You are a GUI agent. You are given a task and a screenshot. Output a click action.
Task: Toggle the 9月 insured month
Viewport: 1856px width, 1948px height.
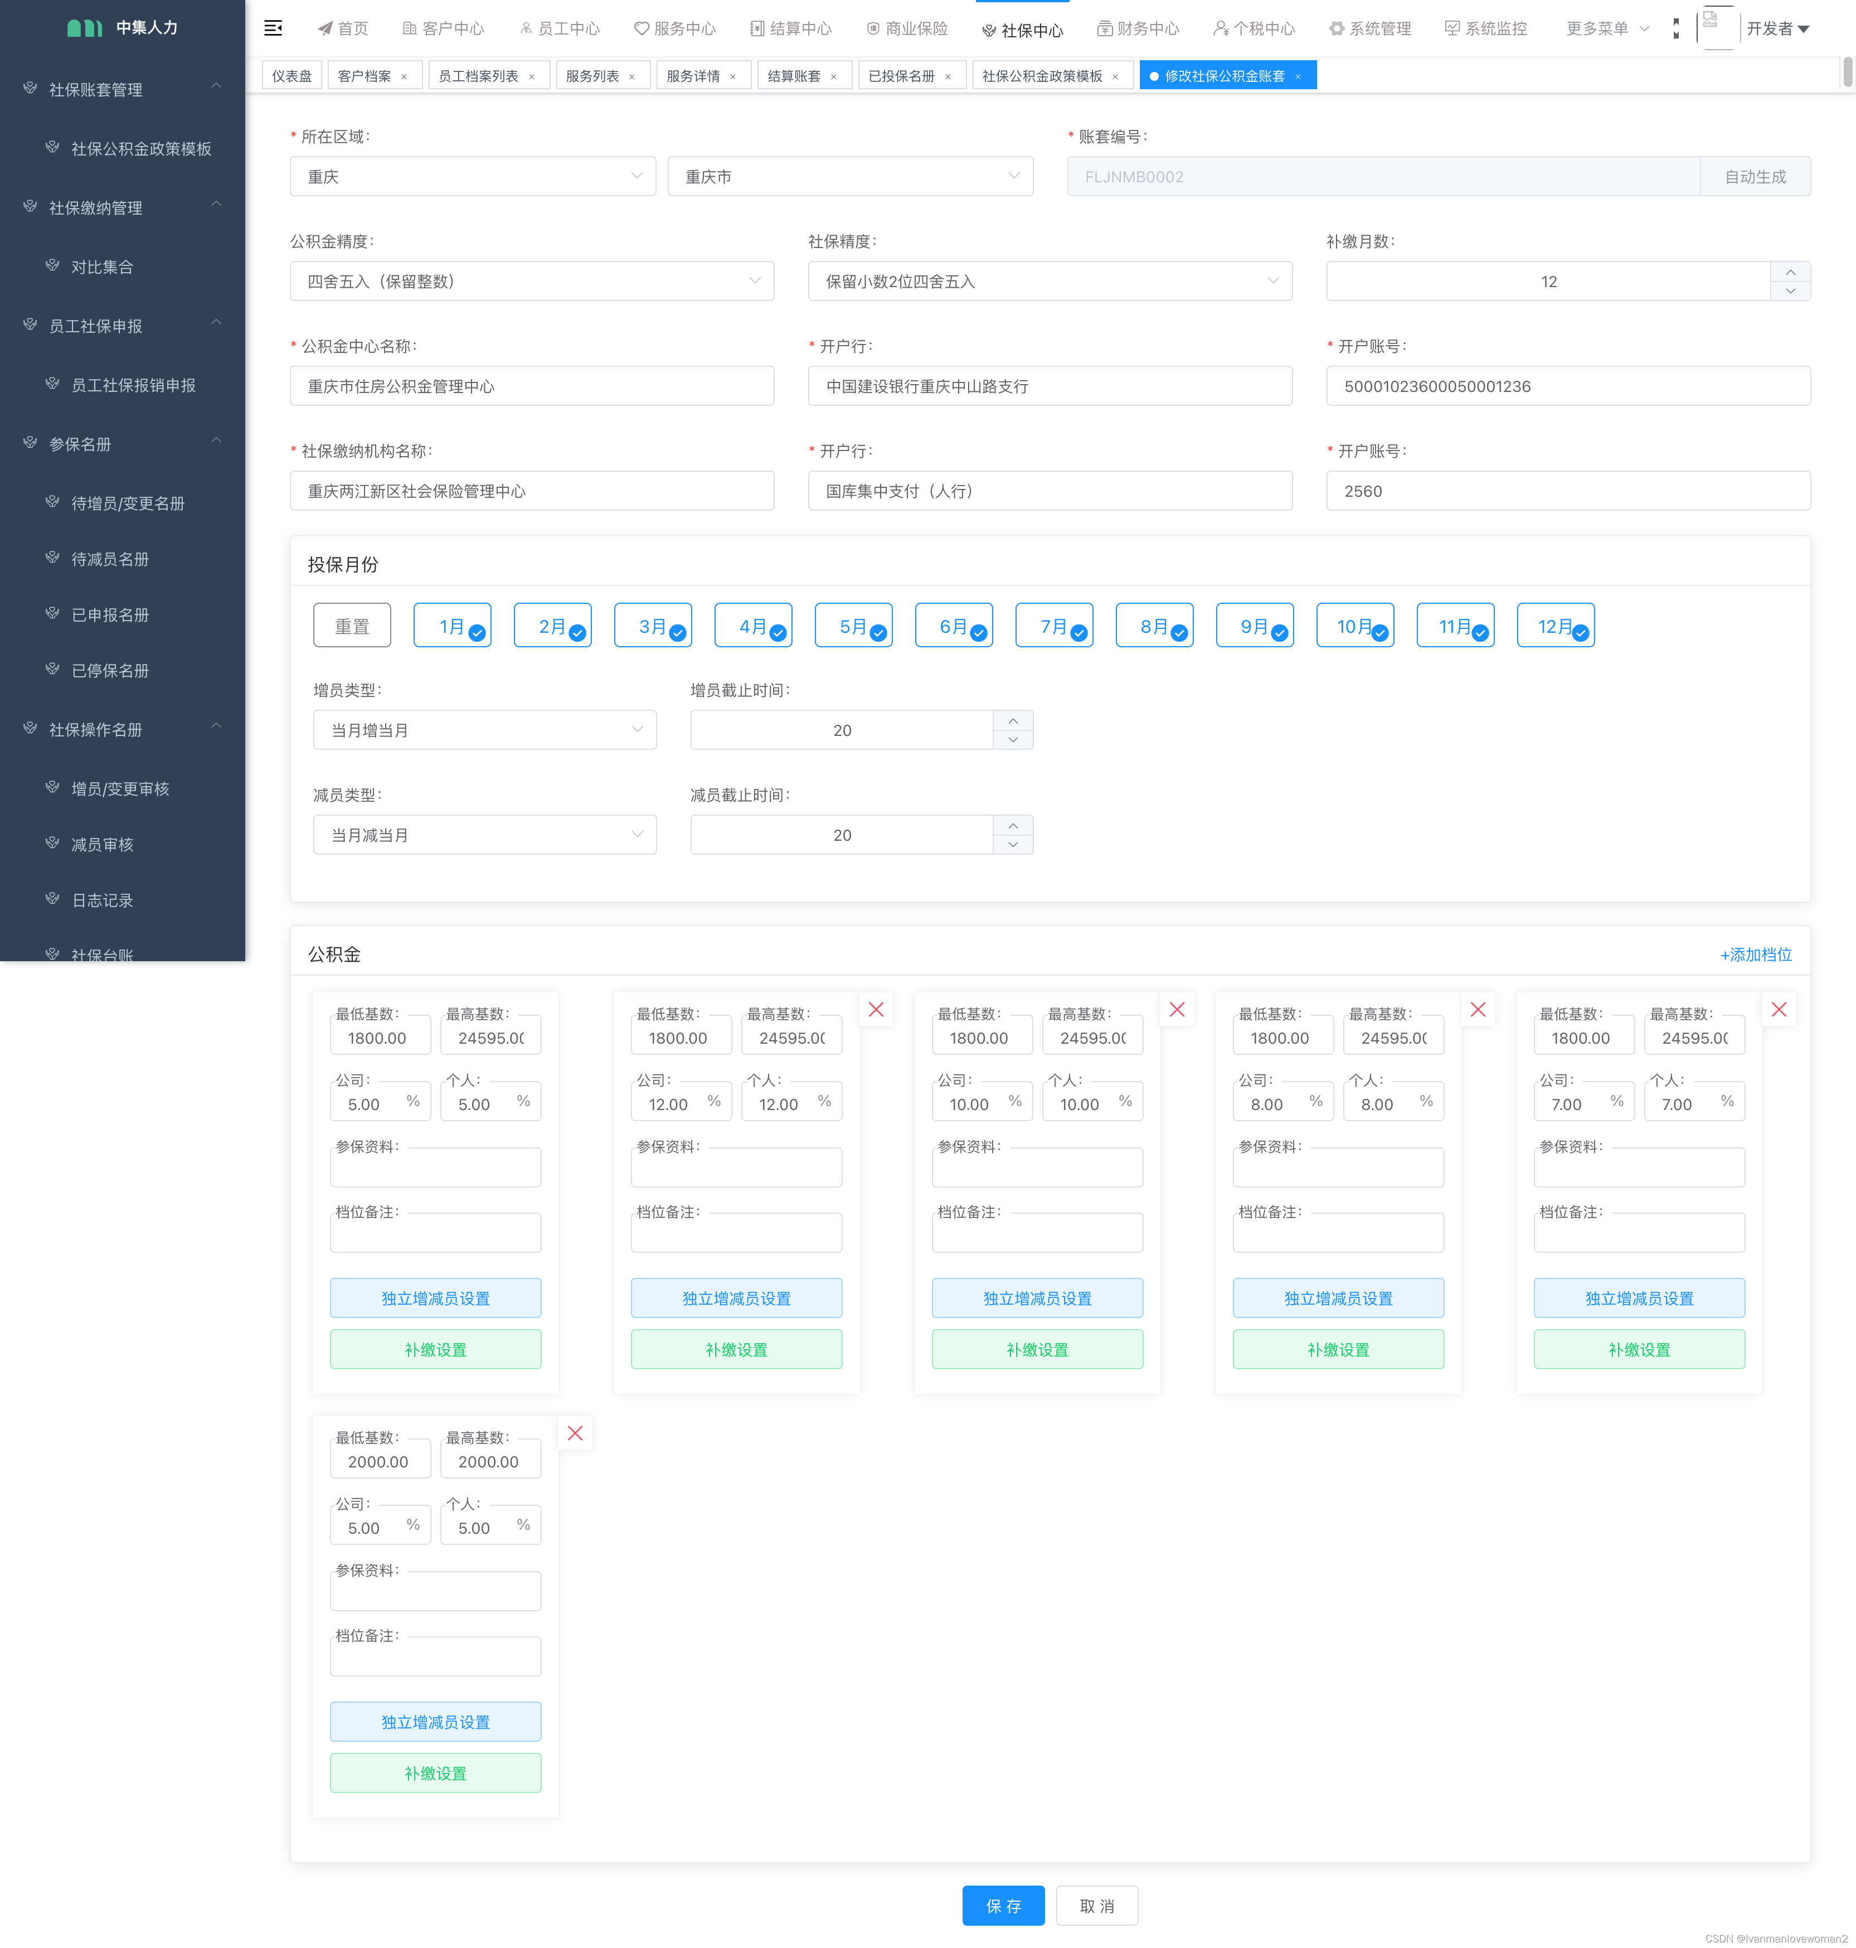(1255, 626)
